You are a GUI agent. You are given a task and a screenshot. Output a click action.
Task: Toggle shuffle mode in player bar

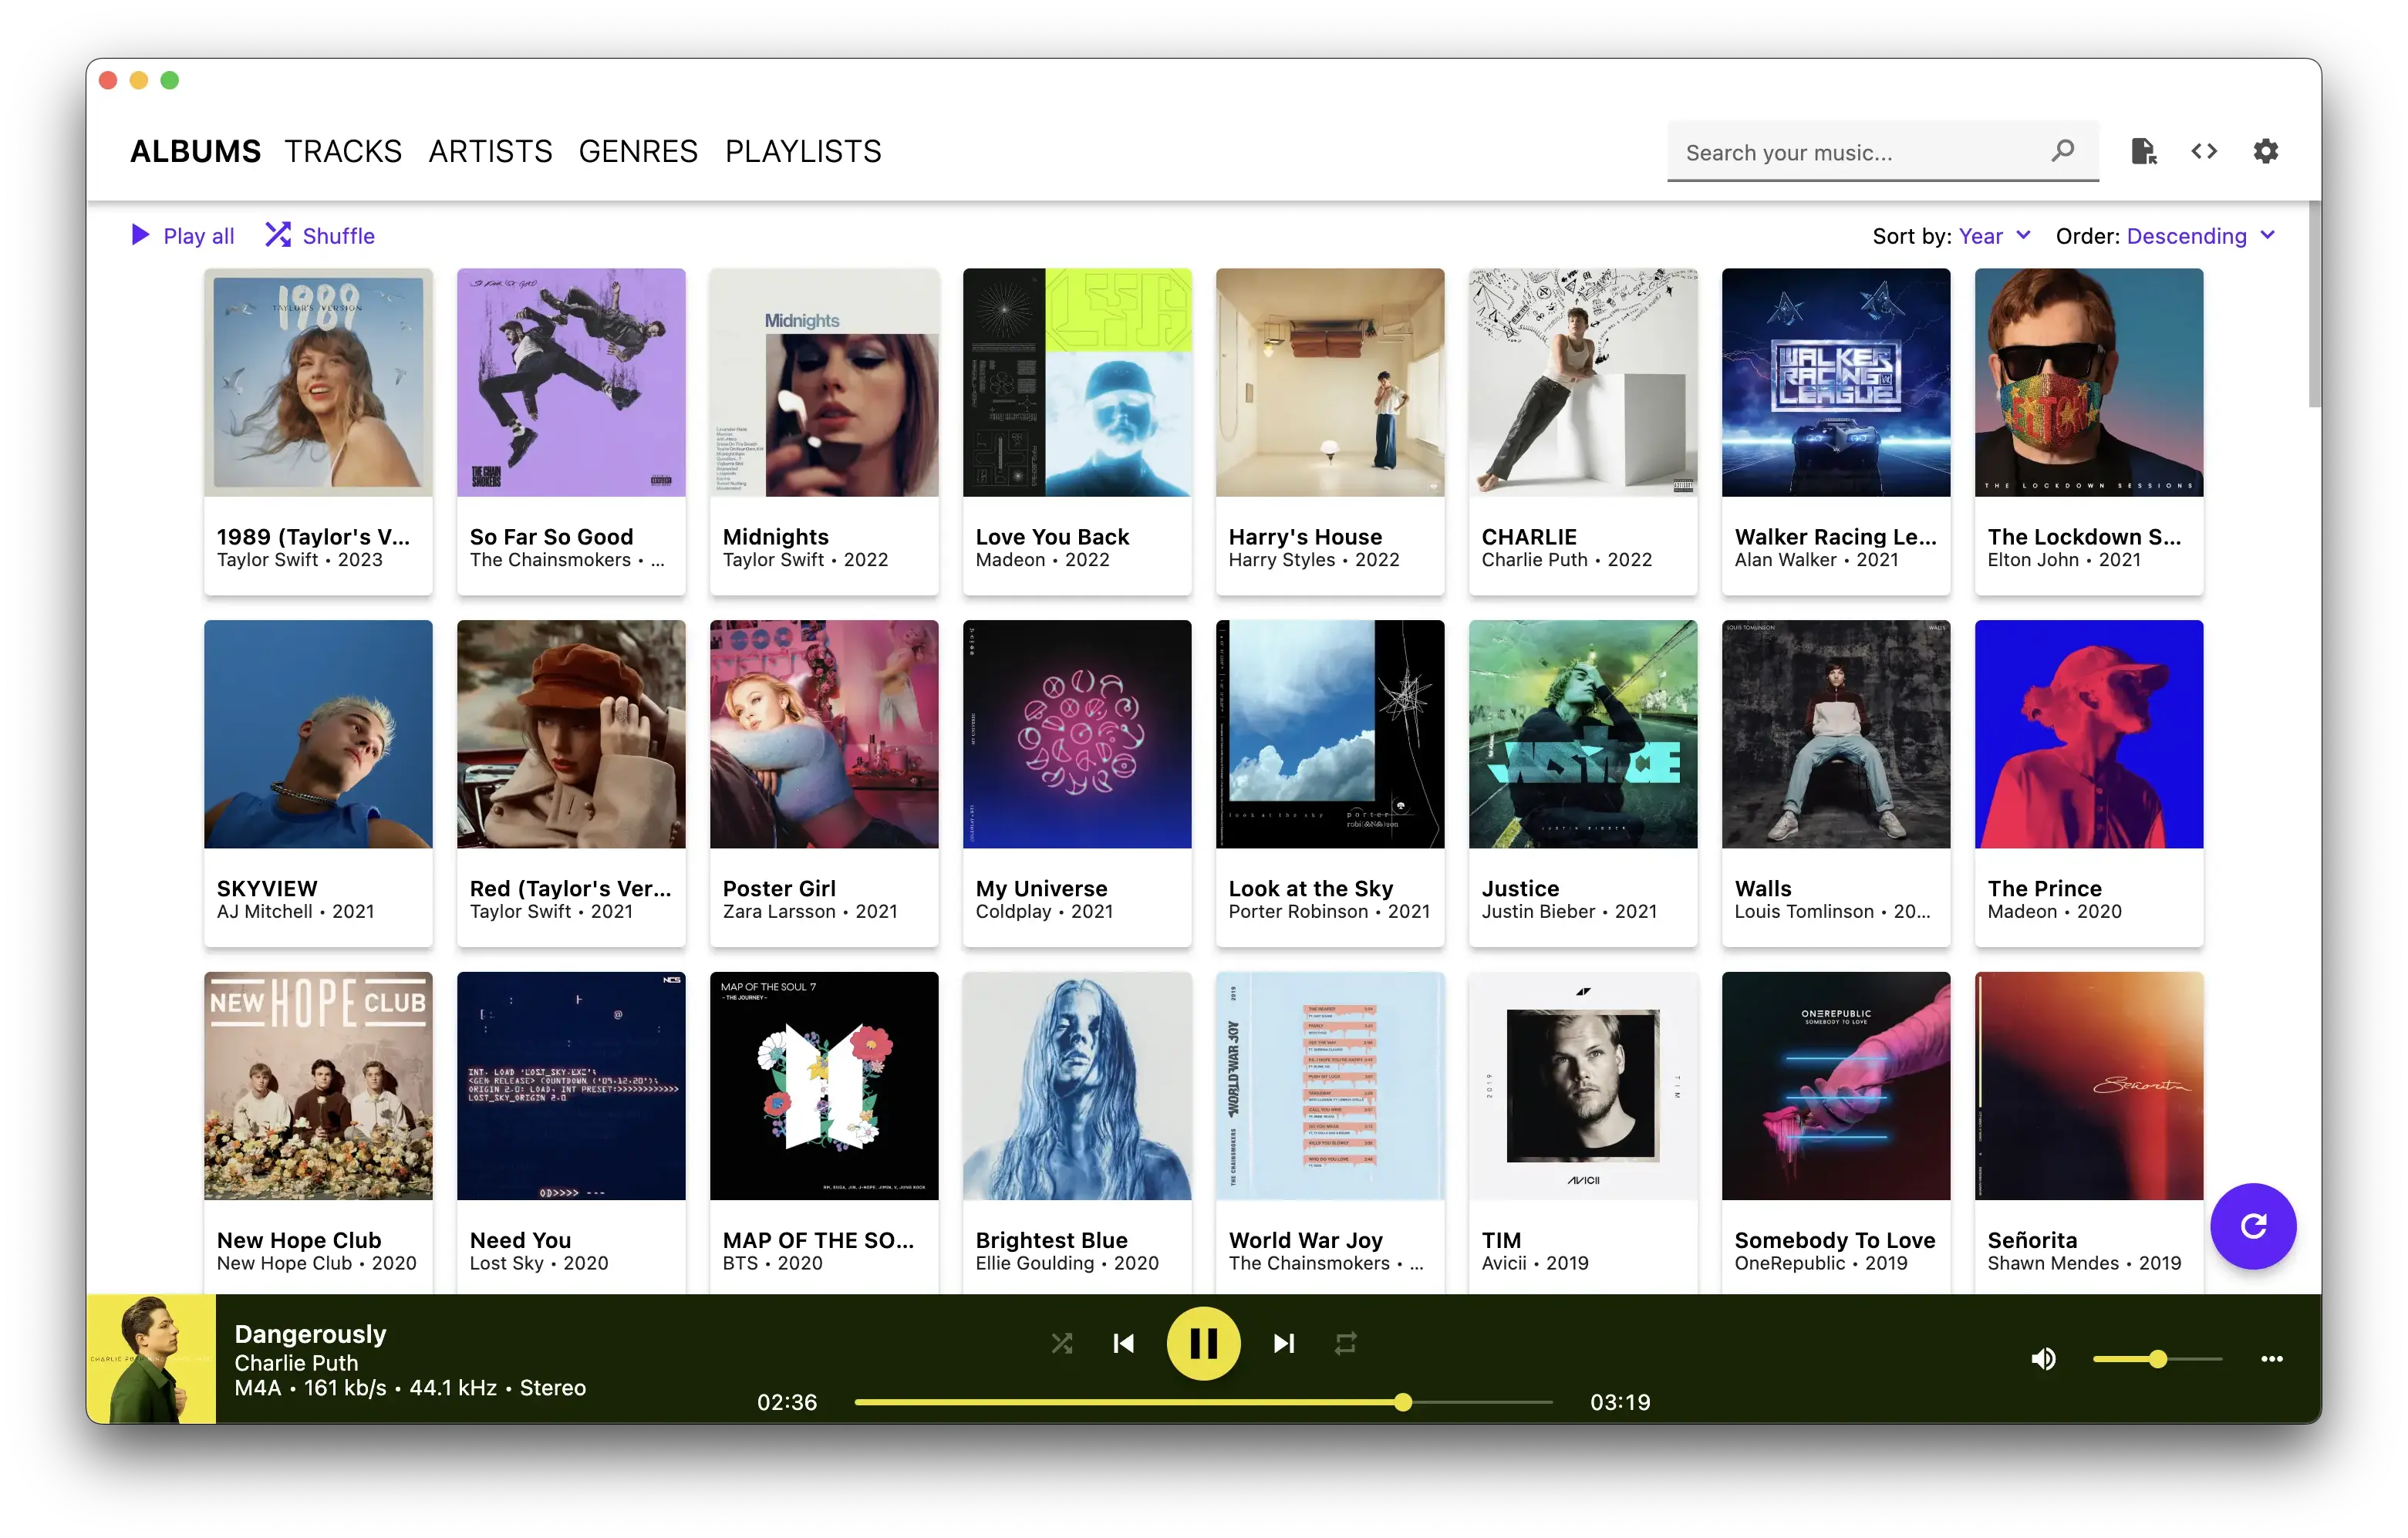point(1062,1343)
